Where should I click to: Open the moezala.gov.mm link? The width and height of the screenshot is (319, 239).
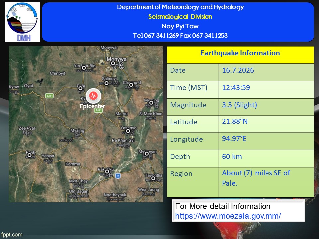[x=228, y=216]
